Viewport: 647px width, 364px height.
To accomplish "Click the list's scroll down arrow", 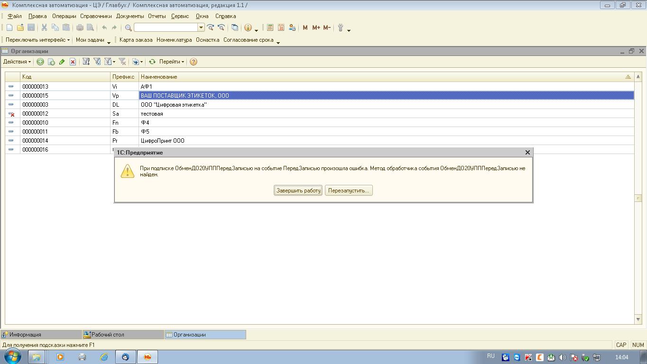I will click(x=638, y=319).
